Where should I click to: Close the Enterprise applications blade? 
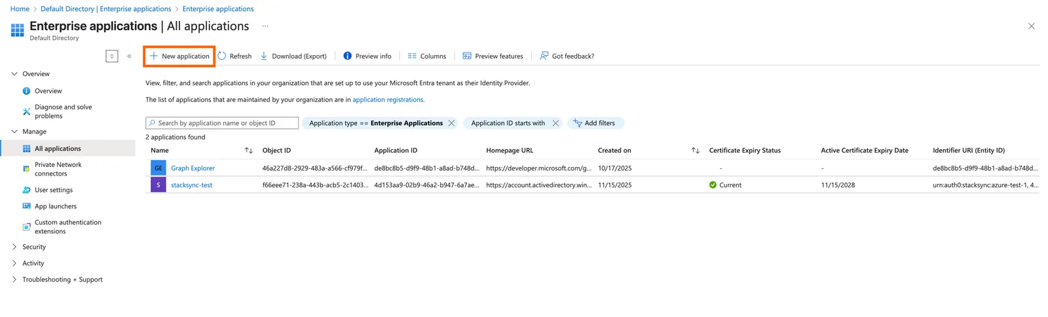1031,26
